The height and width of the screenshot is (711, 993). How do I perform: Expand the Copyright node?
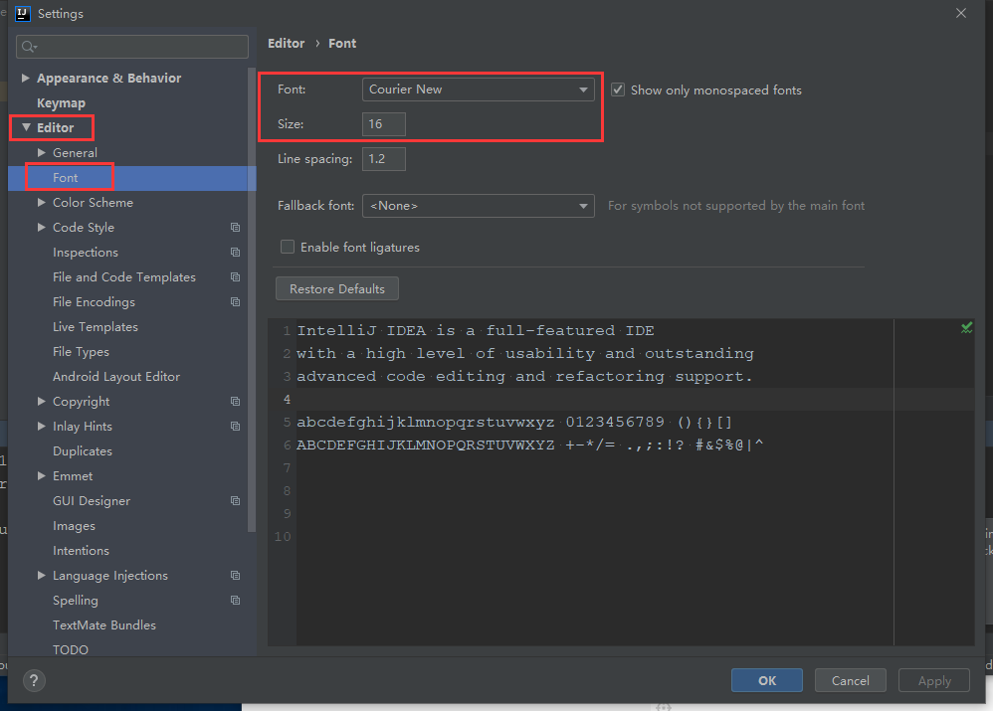point(41,402)
